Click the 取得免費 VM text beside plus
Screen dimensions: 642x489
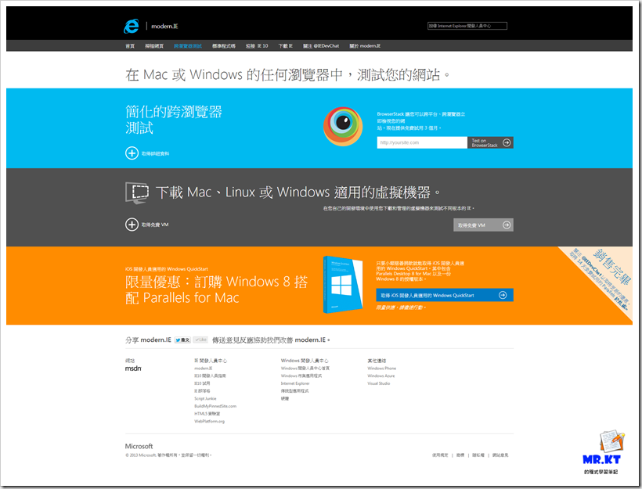pos(155,225)
